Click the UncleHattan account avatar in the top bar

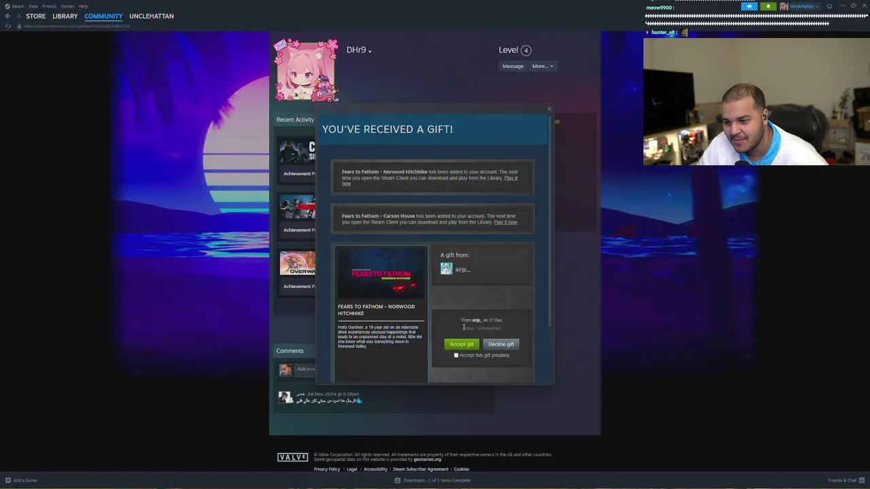[784, 6]
